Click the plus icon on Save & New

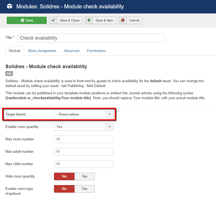(89, 20)
